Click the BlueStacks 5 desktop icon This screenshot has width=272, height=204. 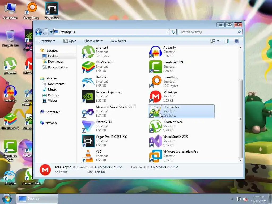tap(10, 121)
